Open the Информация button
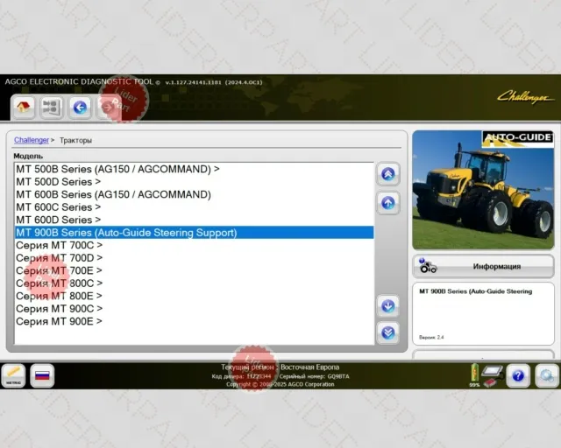The height and width of the screenshot is (448, 561). click(483, 267)
